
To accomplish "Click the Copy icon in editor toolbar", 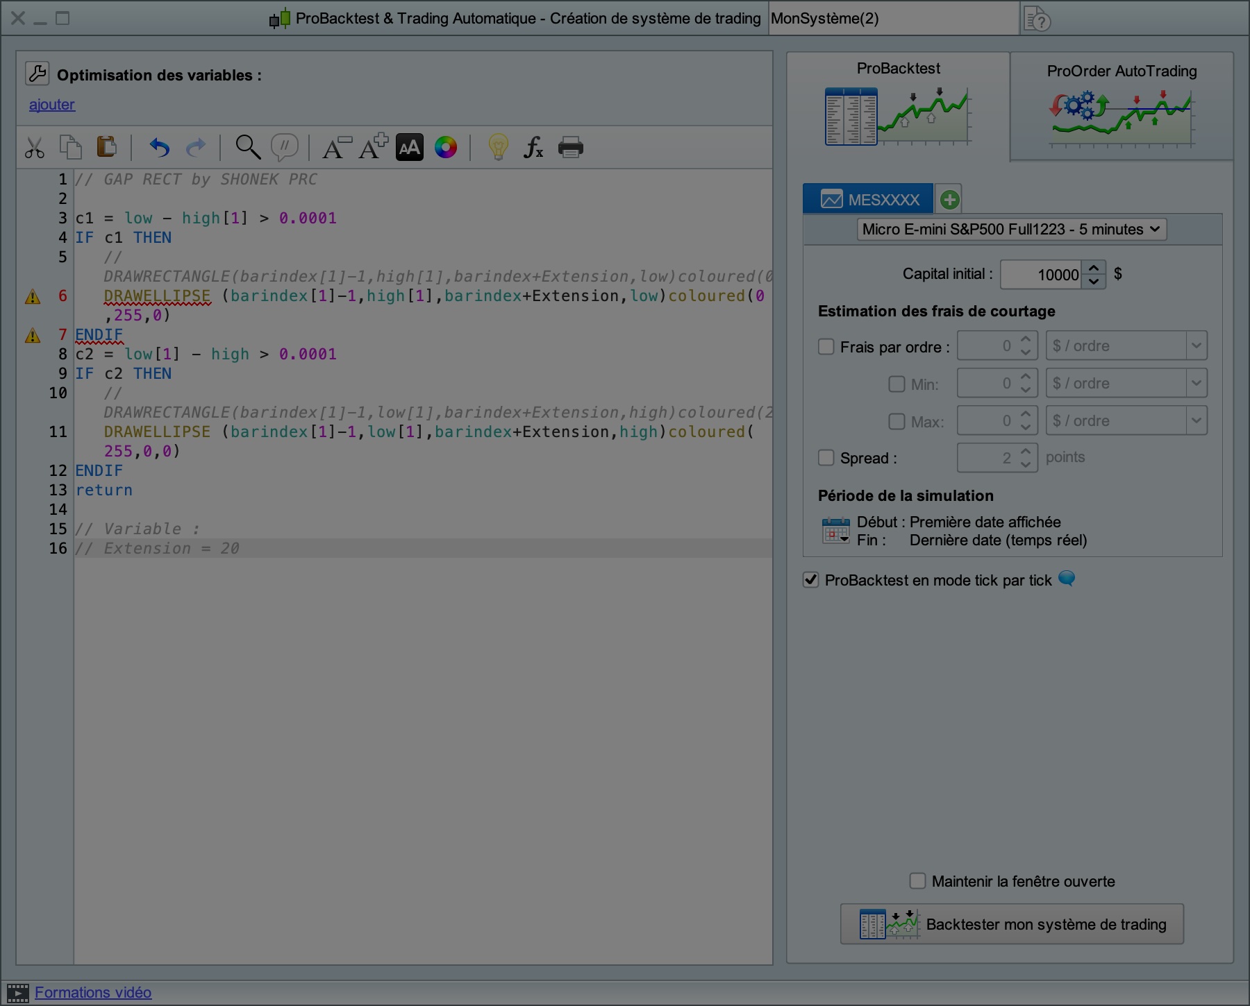I will [x=71, y=148].
